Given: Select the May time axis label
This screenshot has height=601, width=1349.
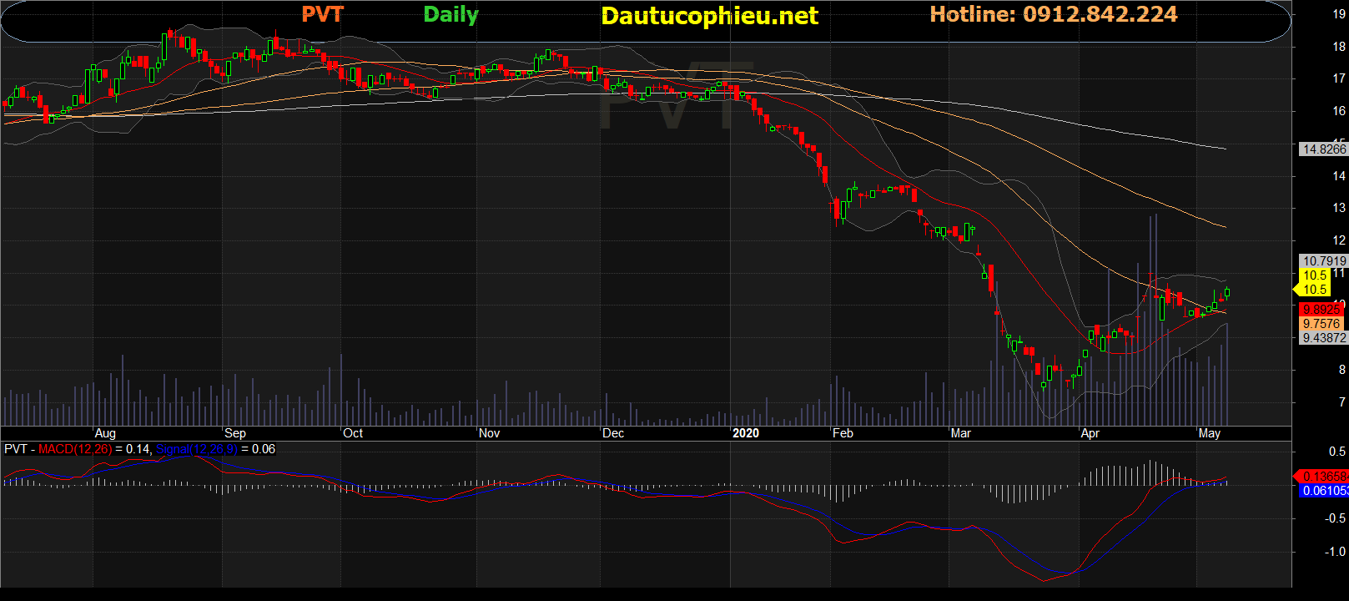Looking at the screenshot, I should point(1210,433).
